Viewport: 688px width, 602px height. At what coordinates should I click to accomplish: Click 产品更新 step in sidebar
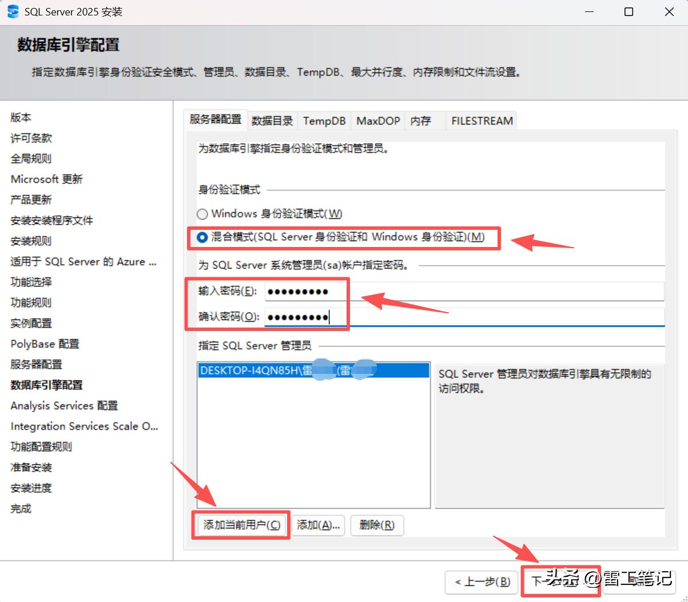[31, 200]
